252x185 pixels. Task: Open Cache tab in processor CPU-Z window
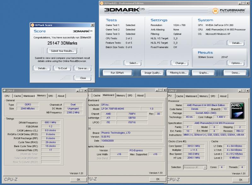pyautogui.click(x=180, y=96)
